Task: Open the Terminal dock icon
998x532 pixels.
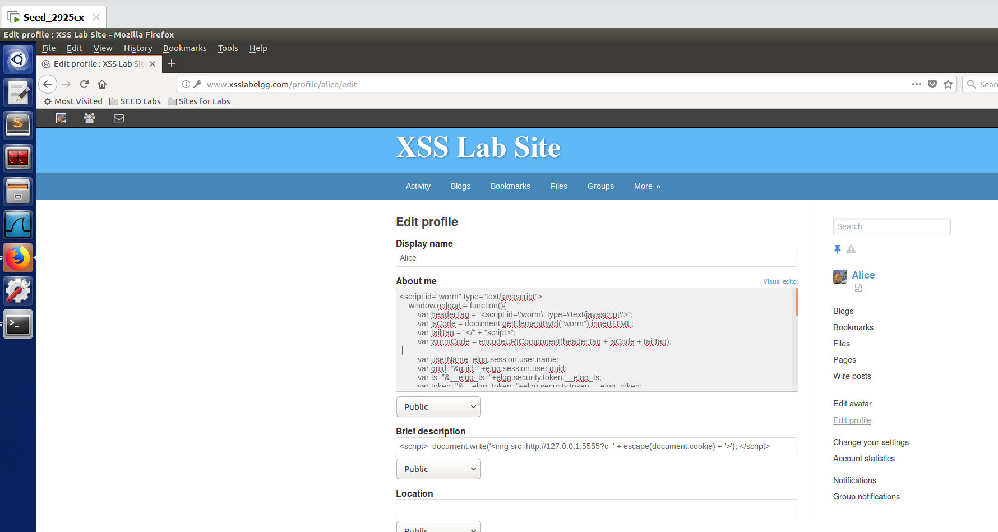Action: pos(18,324)
